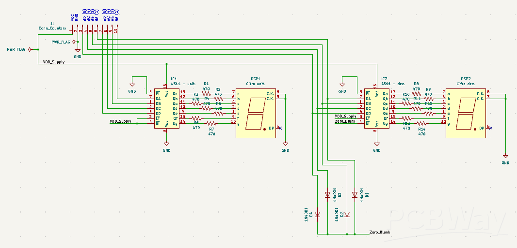Screen dimensions: 517x248
Task: Select the DSP2 seven-segment display symbol
Action: (x=466, y=113)
